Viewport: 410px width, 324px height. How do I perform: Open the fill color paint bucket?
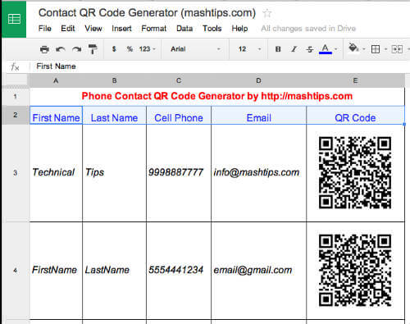353,48
